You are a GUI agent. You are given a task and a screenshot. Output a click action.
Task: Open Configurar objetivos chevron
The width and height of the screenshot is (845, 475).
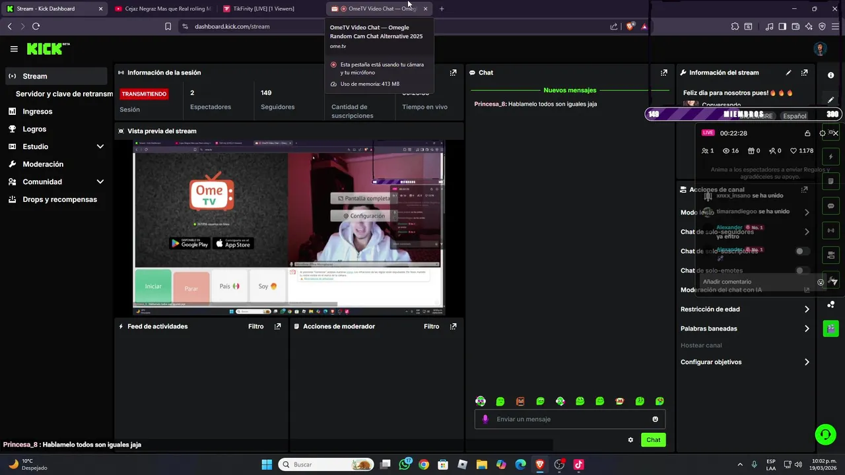click(x=807, y=362)
